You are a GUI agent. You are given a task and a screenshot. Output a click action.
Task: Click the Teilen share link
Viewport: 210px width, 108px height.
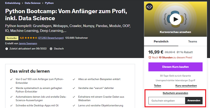[x=157, y=86]
